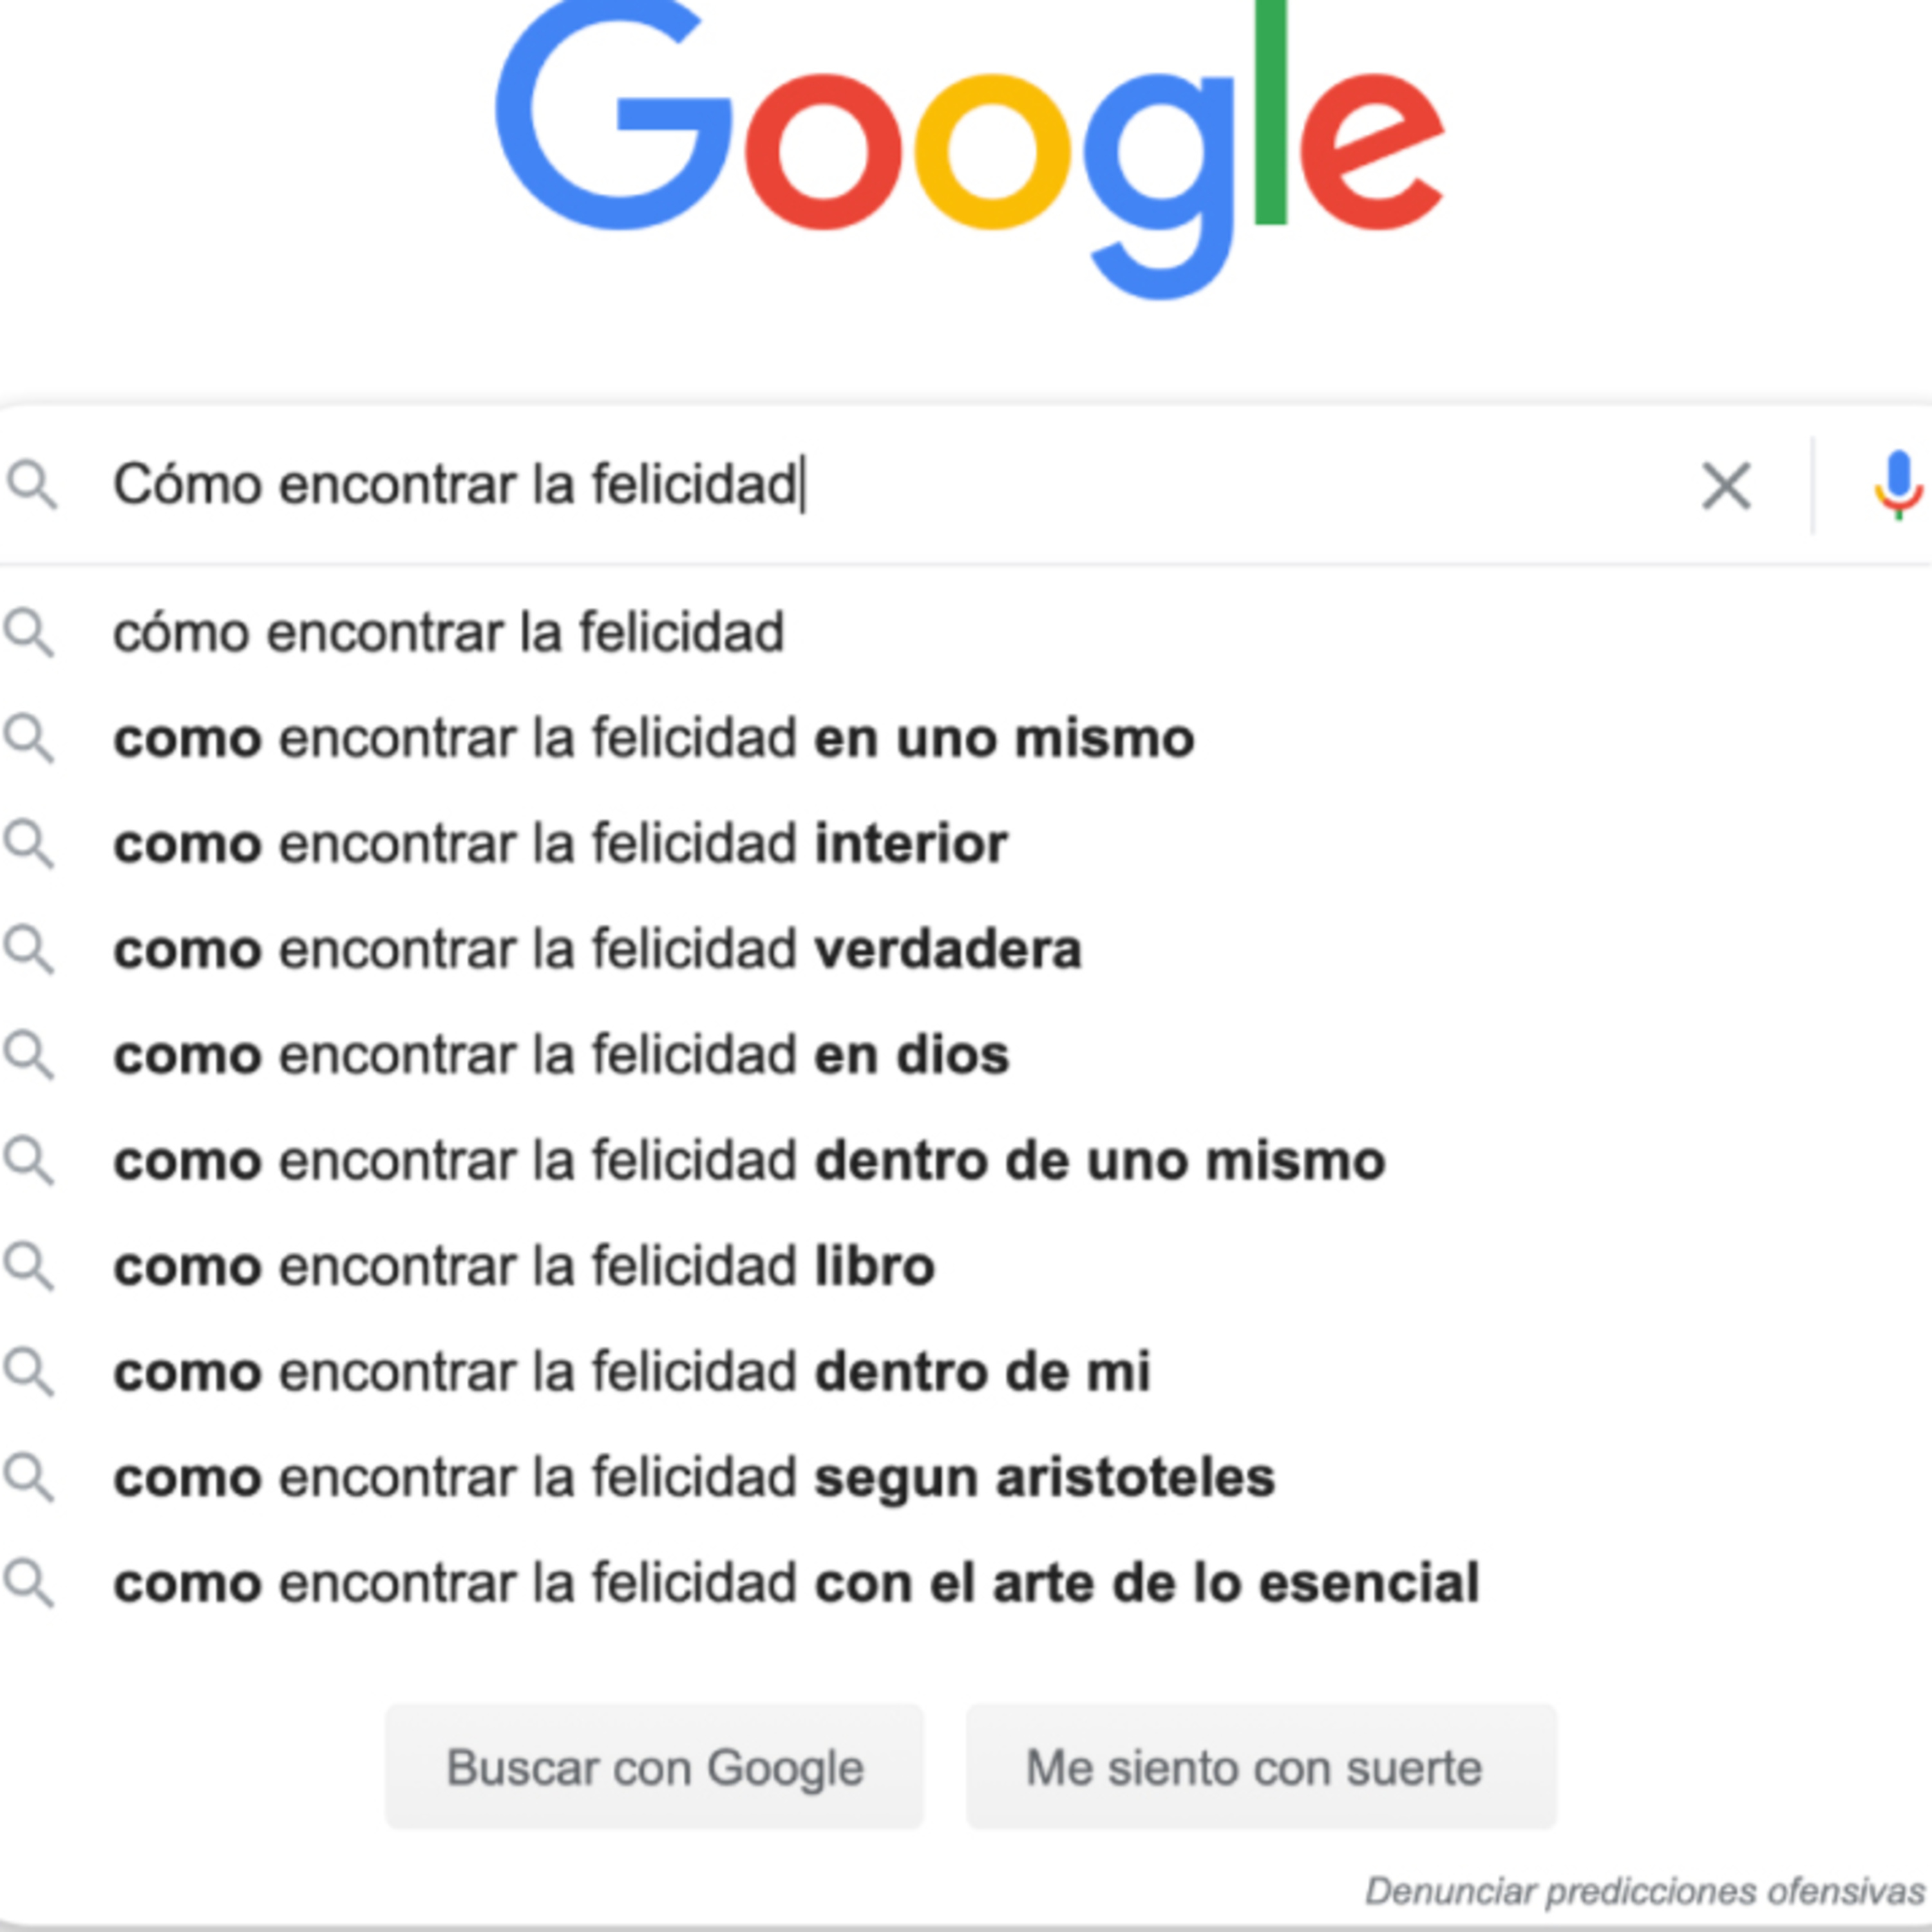The height and width of the screenshot is (1932, 1932).
Task: Clear the search text with X icon
Action: tap(1726, 486)
